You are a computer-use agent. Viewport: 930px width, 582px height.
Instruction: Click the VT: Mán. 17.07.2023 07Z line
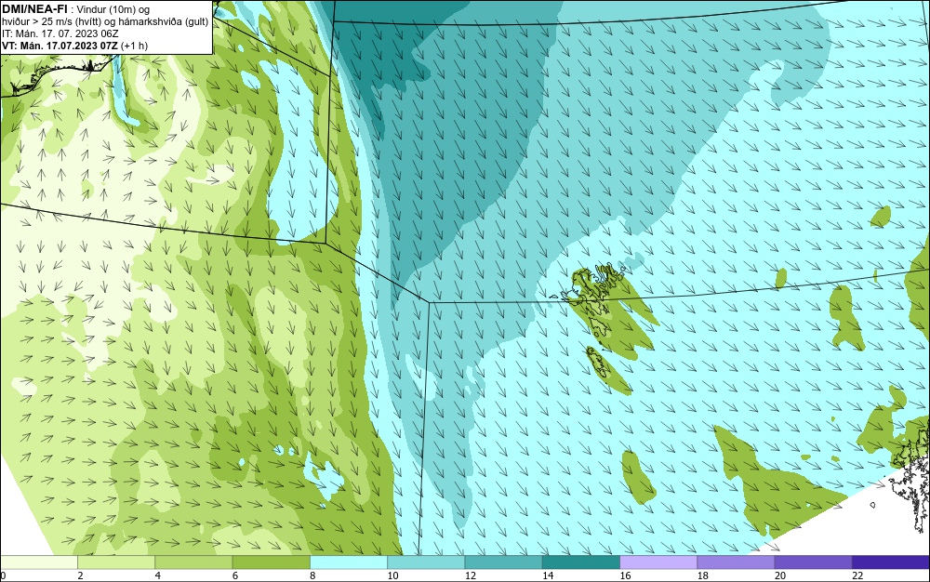(60, 46)
